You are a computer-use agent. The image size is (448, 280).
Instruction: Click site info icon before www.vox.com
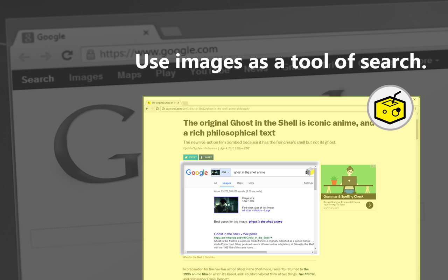[x=163, y=109]
